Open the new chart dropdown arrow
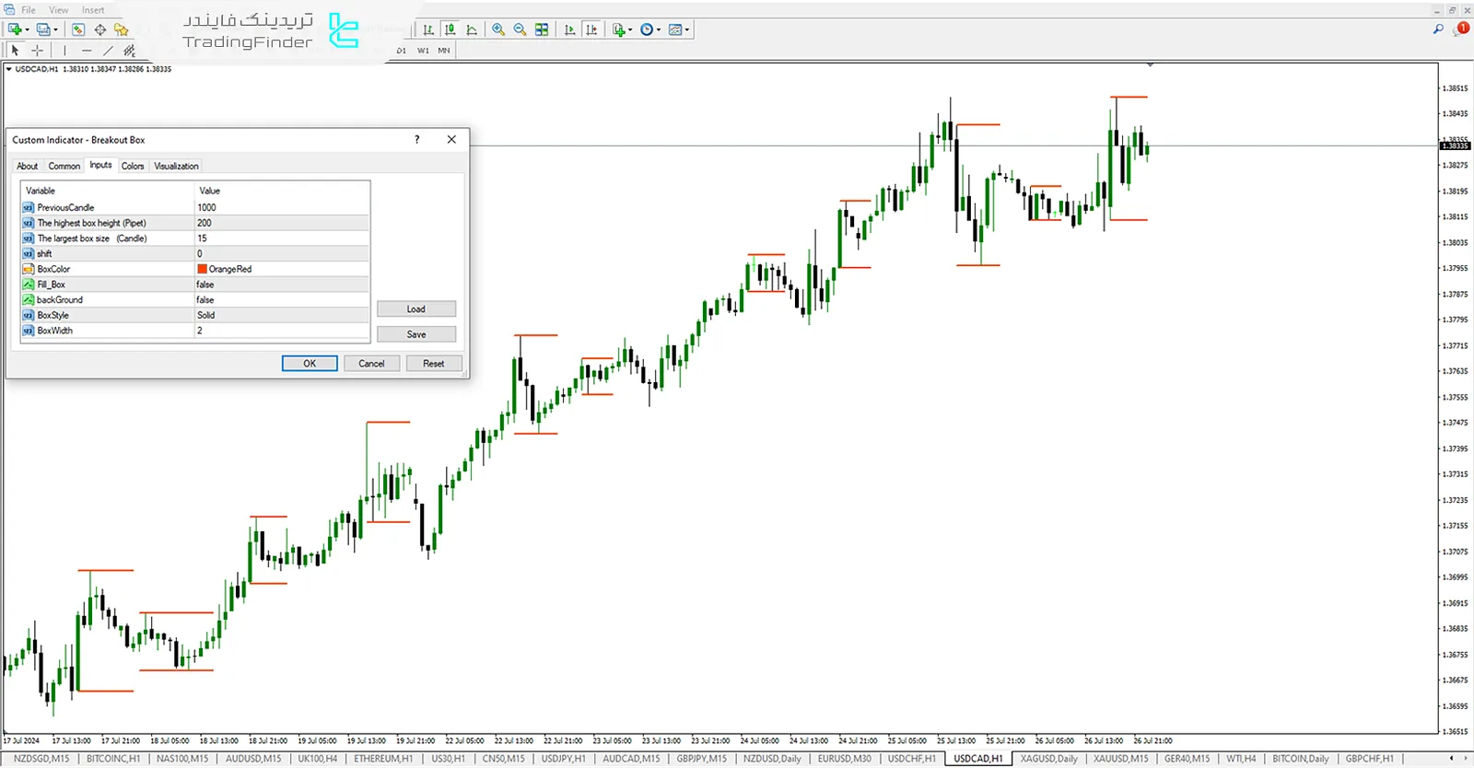1474x768 pixels. coord(27,29)
